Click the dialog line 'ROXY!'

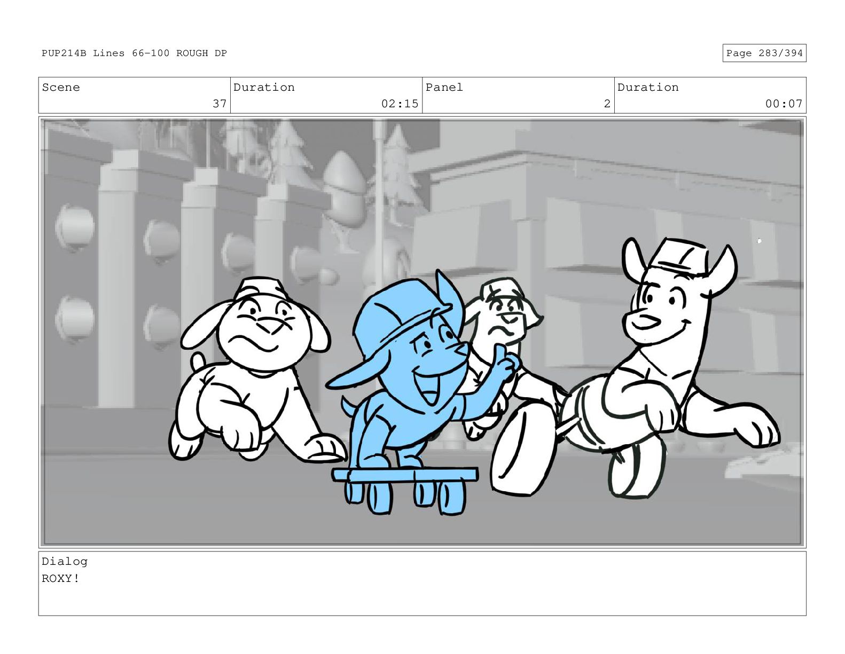(x=61, y=578)
